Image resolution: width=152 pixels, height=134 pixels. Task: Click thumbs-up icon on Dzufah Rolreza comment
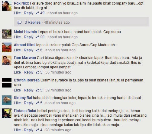38,90
